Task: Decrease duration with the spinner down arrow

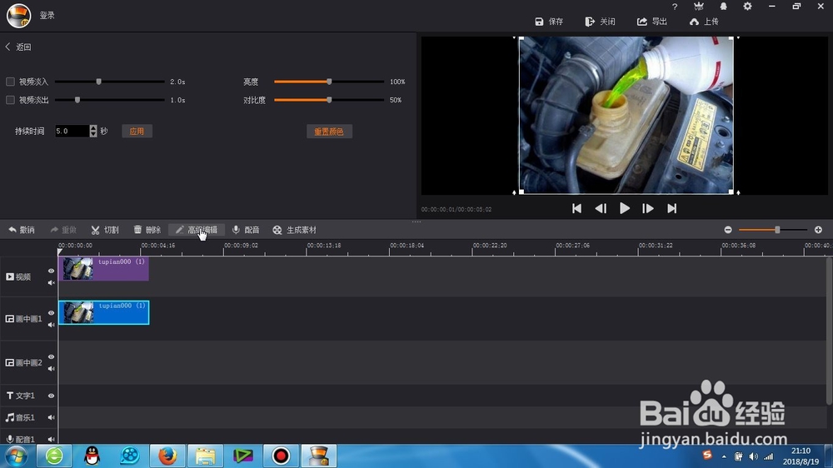Action: (x=93, y=134)
